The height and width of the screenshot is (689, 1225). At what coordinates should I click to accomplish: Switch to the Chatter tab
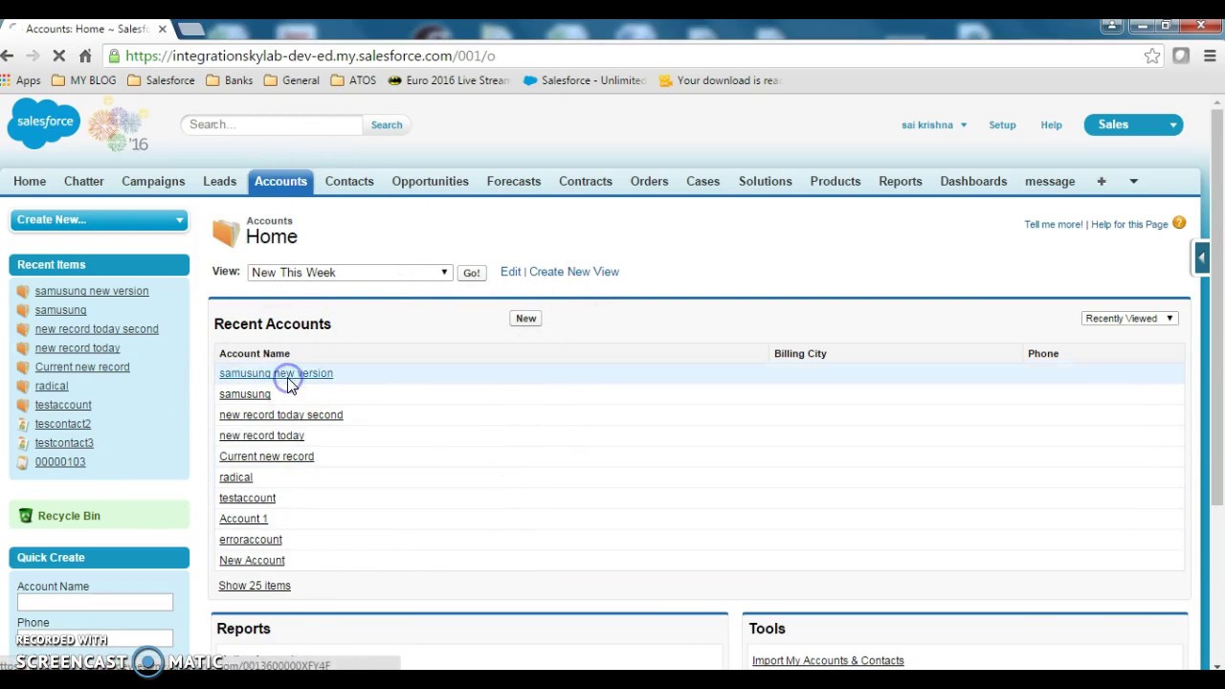click(x=83, y=181)
